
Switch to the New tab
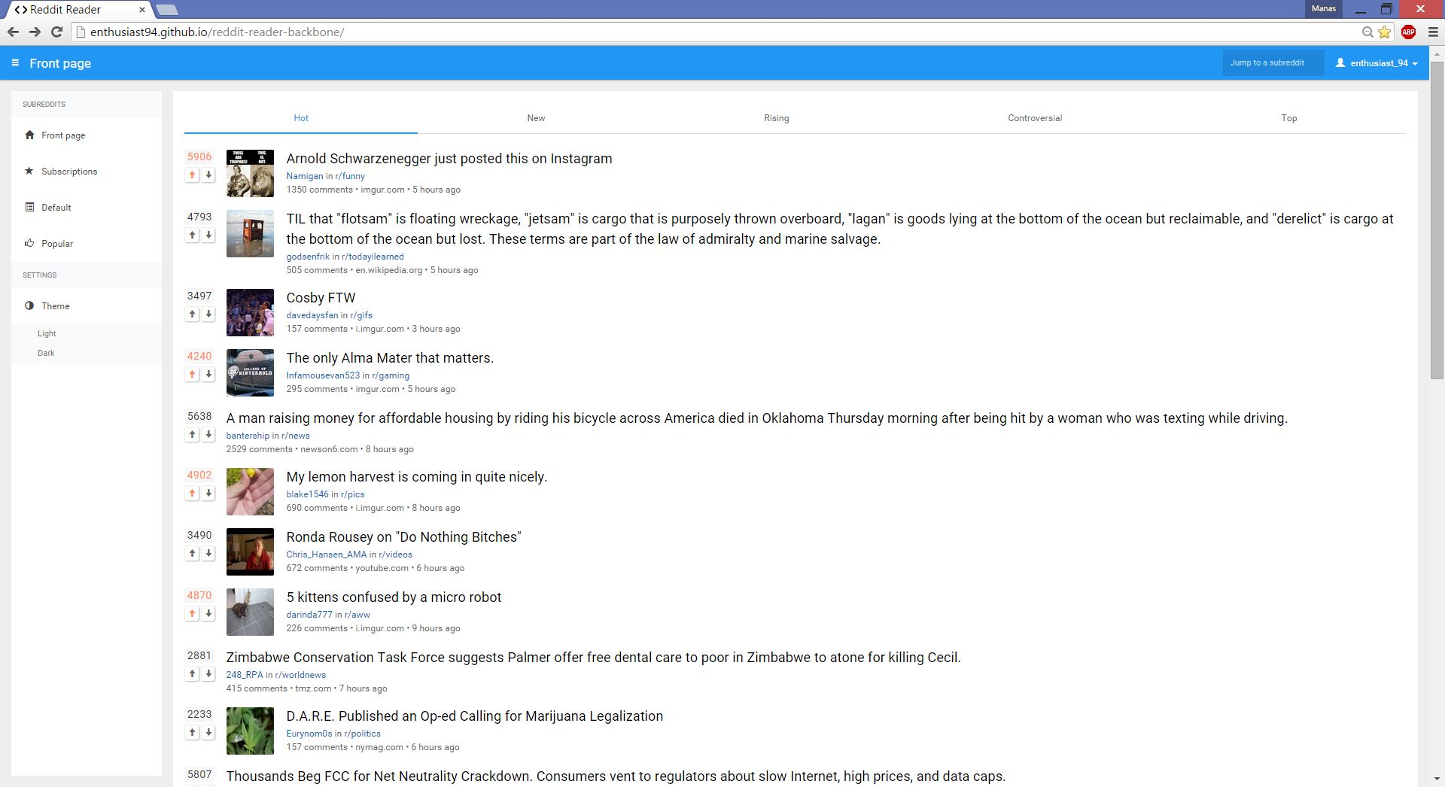click(x=536, y=118)
